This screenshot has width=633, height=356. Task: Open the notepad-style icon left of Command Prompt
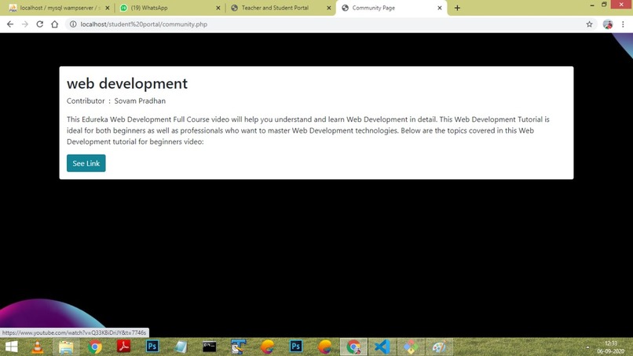point(181,347)
